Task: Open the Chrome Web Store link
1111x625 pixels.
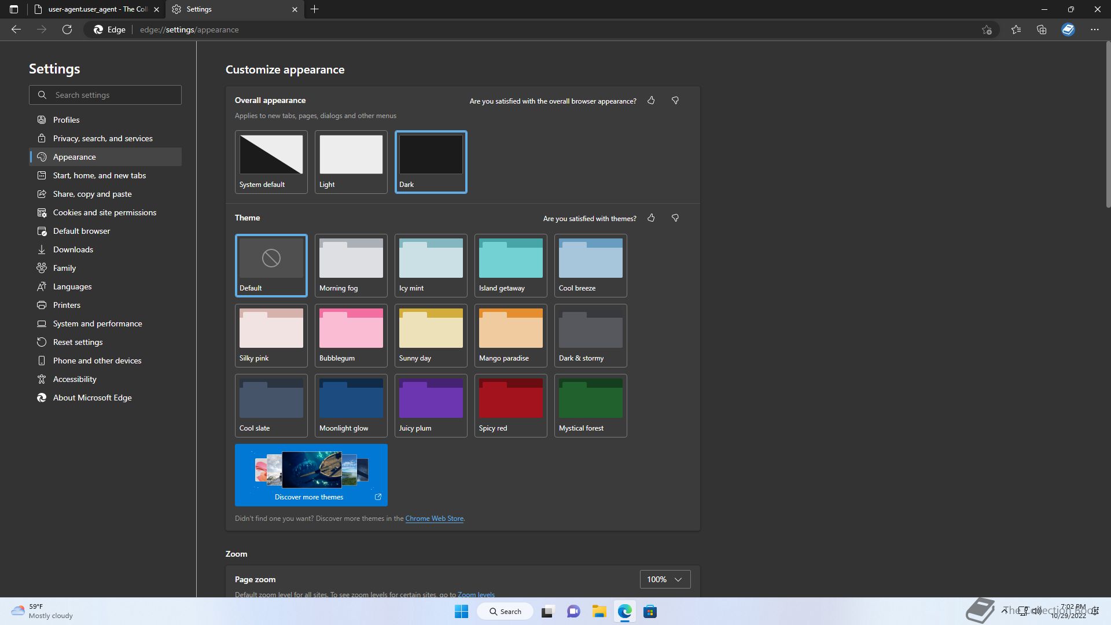Action: pyautogui.click(x=434, y=519)
